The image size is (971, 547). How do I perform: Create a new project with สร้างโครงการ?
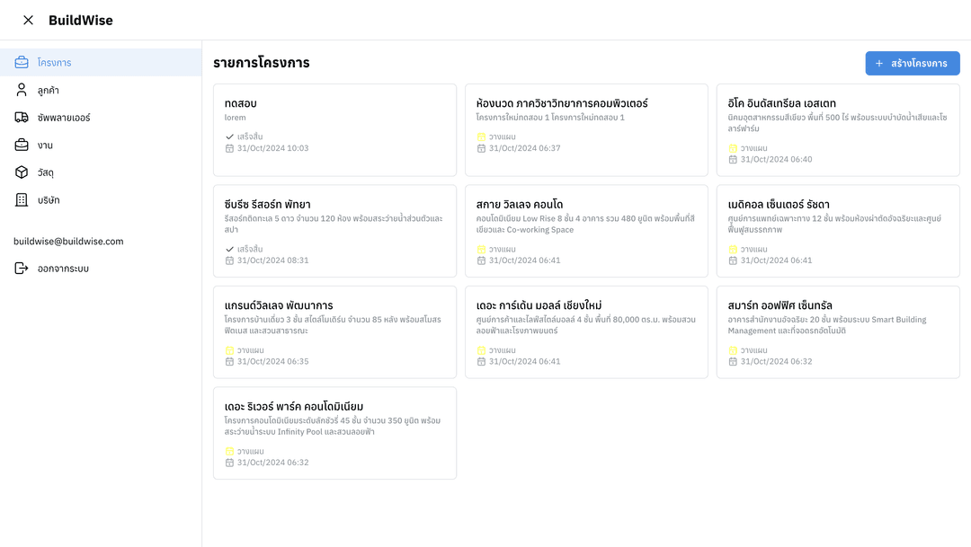coord(913,63)
